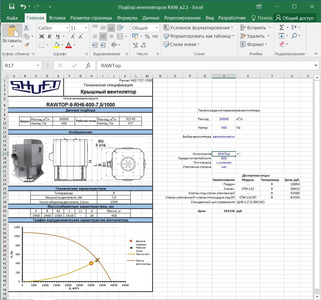Viewport: 321px width, 300px height.
Task: Open the Файл menu
Action: [12, 18]
